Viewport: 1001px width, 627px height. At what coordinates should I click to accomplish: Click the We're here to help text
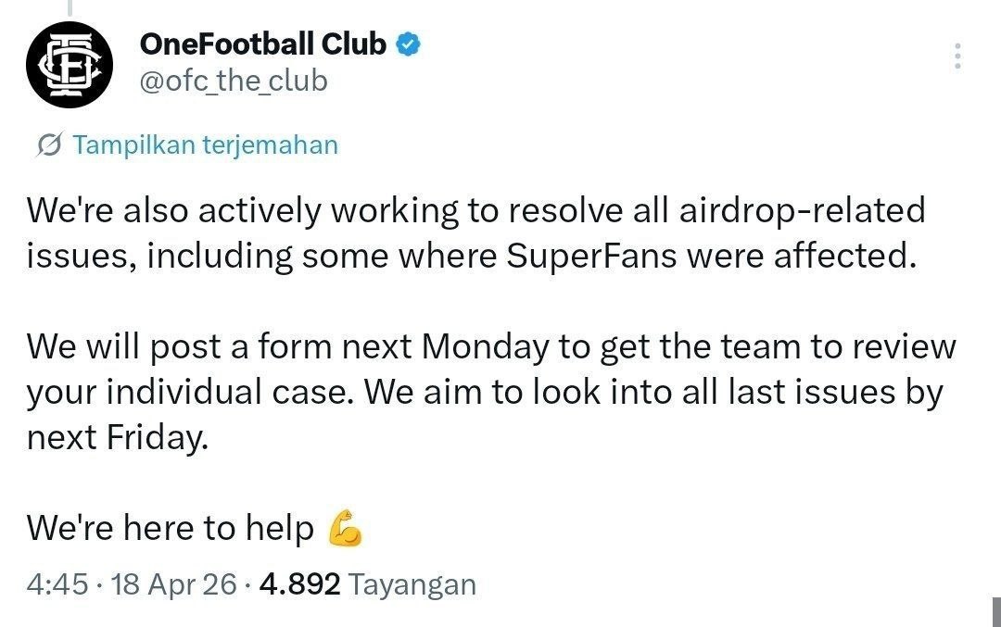171,528
